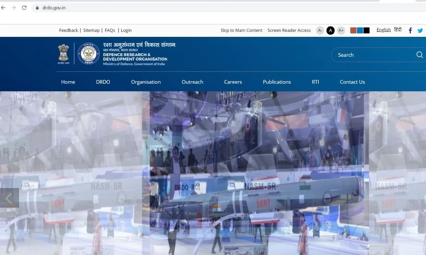Click the DRDO circular logo
This screenshot has height=255, width=426.
(x=88, y=54)
